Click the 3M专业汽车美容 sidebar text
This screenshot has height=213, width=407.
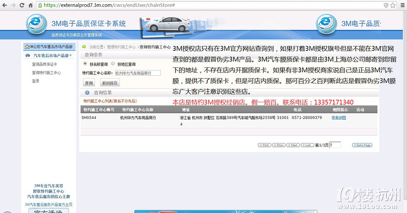[49, 186]
